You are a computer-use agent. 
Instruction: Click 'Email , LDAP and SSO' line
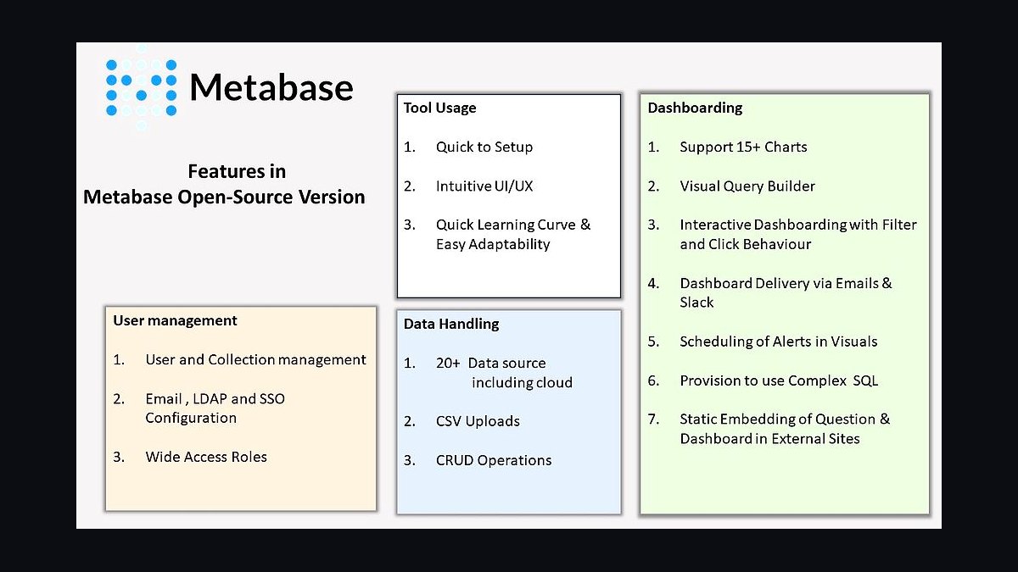click(215, 398)
